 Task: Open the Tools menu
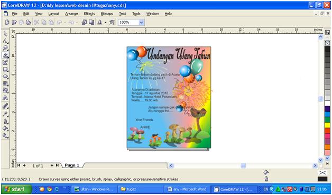[136, 14]
